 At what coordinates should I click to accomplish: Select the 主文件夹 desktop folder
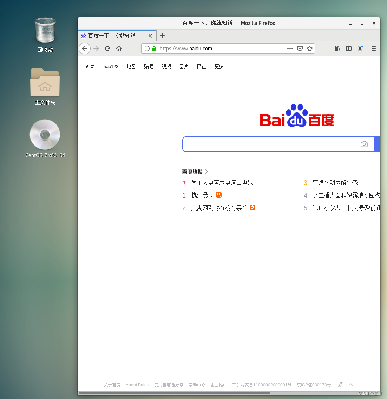coord(45,86)
